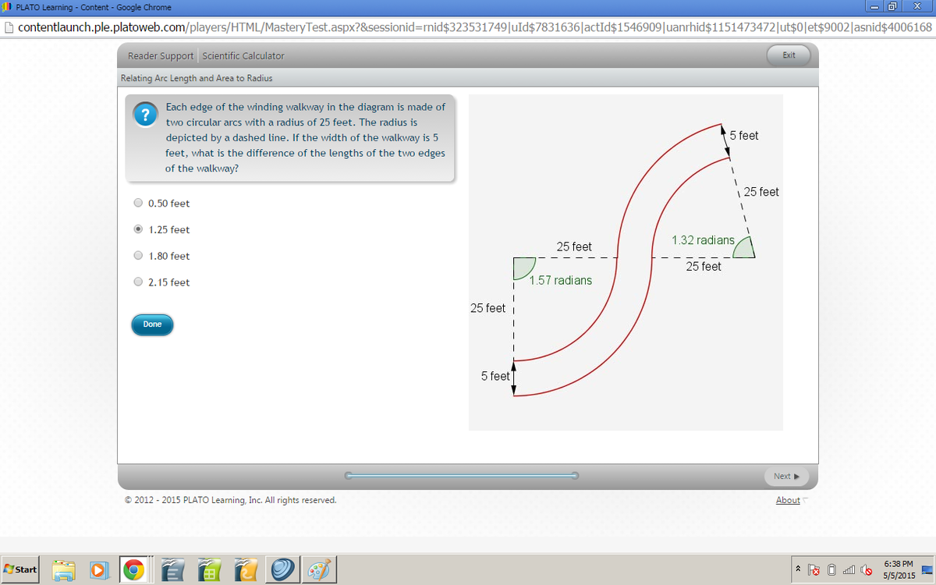Click the Done button
936x585 pixels.
pos(152,324)
